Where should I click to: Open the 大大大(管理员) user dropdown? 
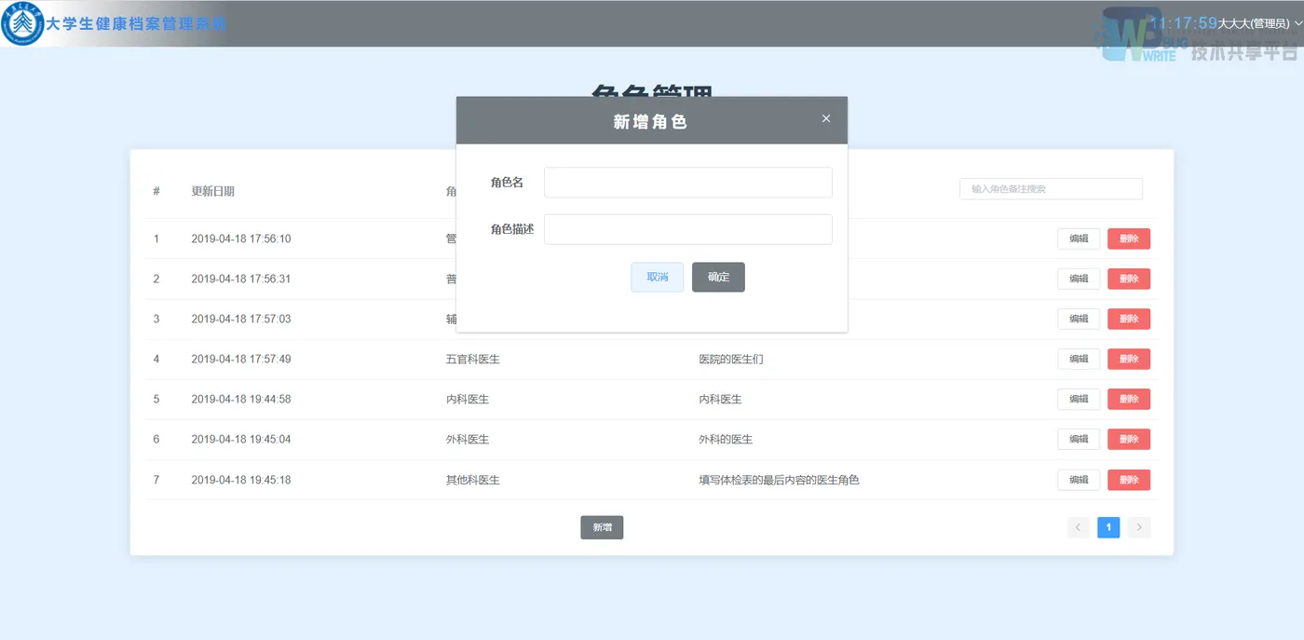pyautogui.click(x=1260, y=24)
